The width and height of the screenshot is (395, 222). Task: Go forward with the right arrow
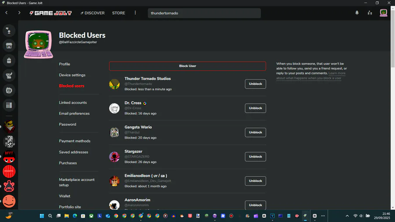pos(19,13)
